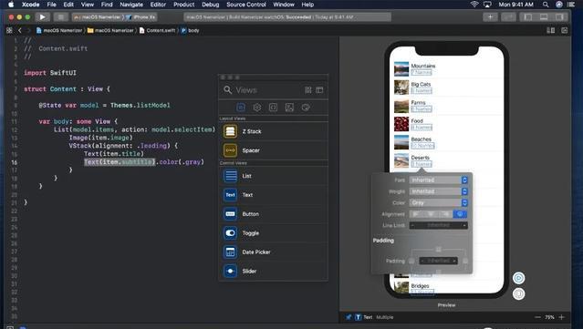Start Live Preview with the round play button
This screenshot has width=583, height=329.
pyautogui.click(x=518, y=278)
